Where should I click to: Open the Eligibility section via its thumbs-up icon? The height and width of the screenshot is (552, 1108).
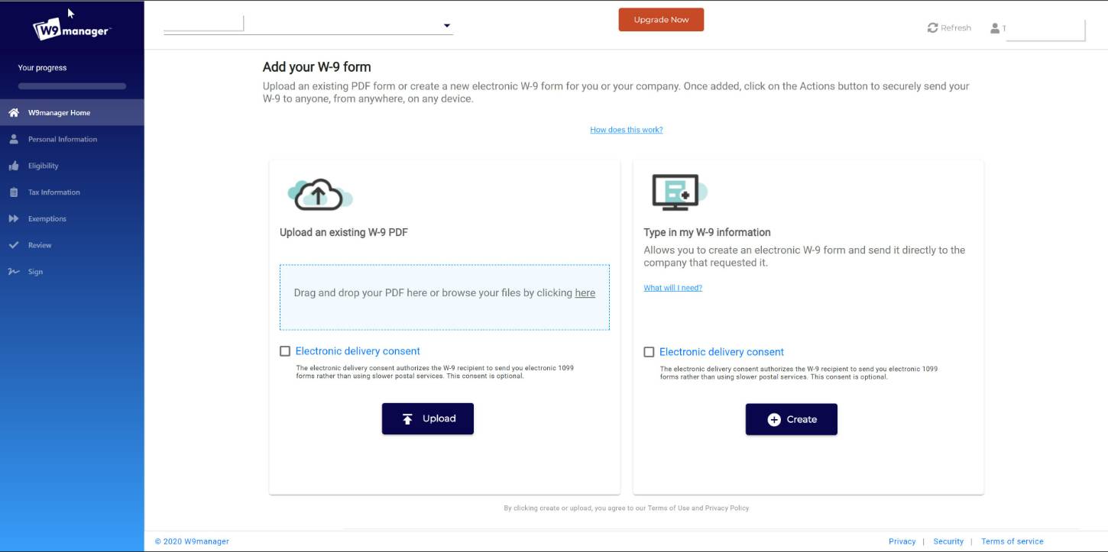click(14, 166)
